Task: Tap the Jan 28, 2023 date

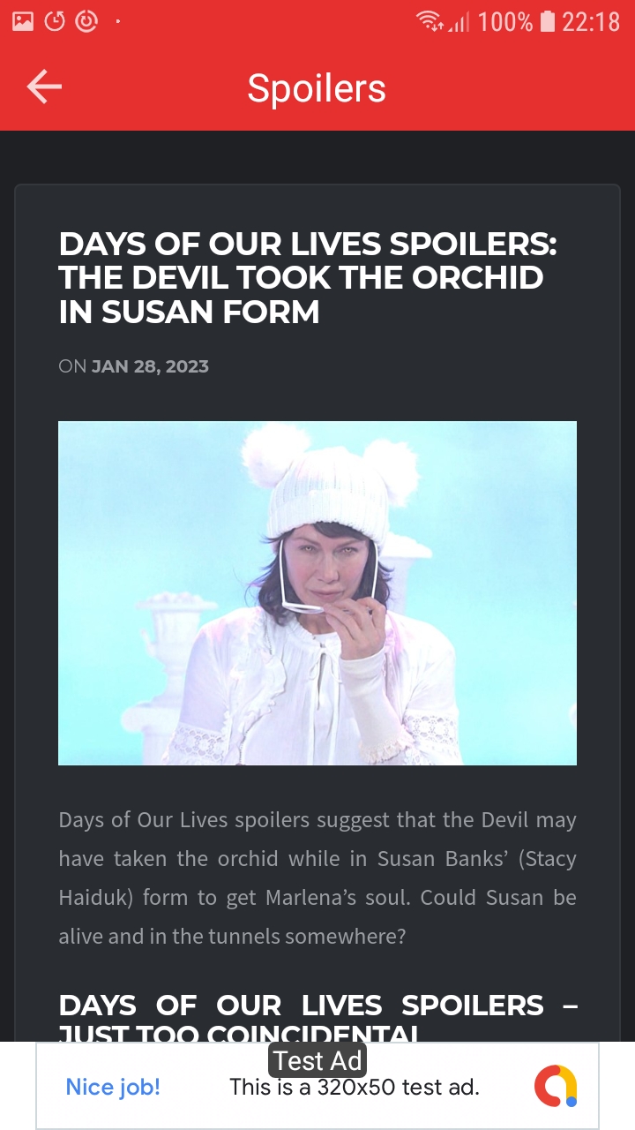Action: click(150, 366)
